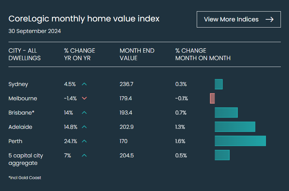Click Adelaide's monthly change bar
This screenshot has height=191, width=289.
point(235,127)
